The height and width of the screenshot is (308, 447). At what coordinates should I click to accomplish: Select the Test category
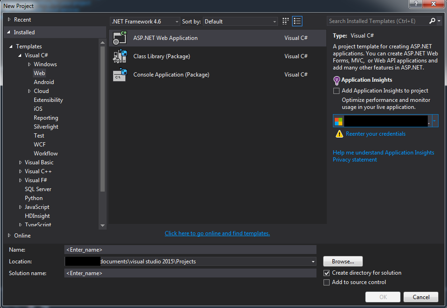[x=39, y=136]
